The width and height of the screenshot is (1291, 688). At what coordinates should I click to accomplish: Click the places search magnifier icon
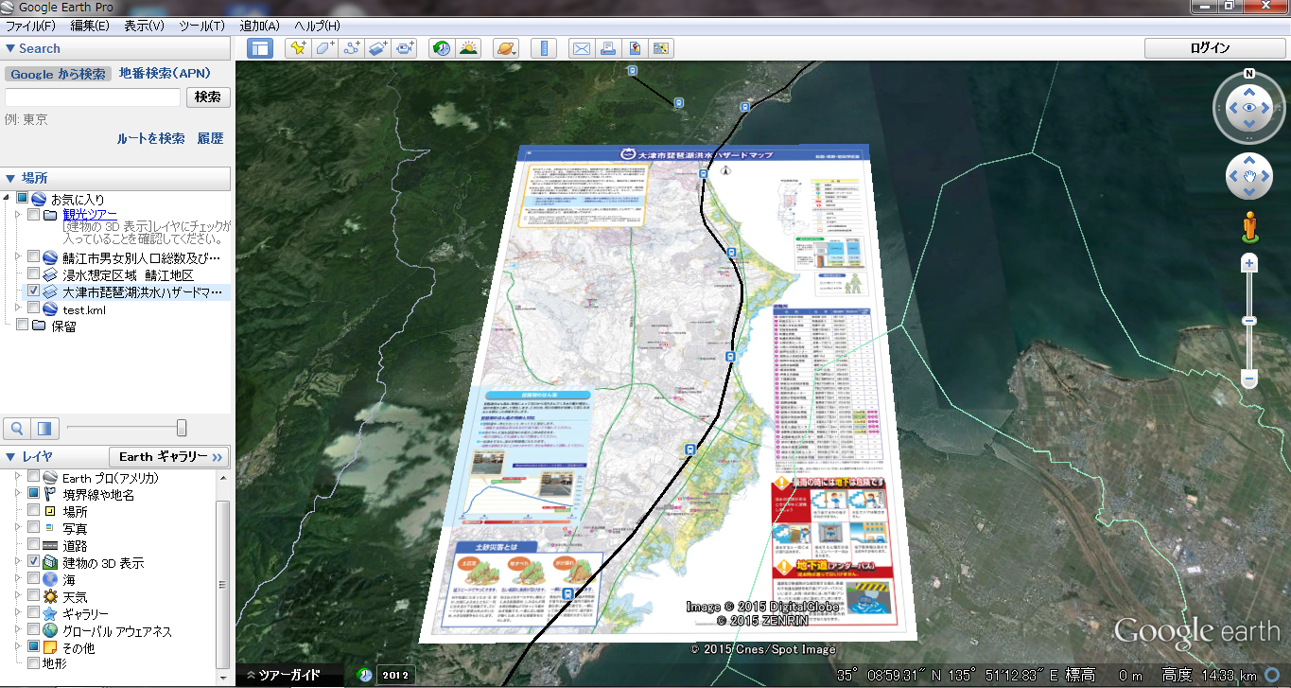(17, 429)
